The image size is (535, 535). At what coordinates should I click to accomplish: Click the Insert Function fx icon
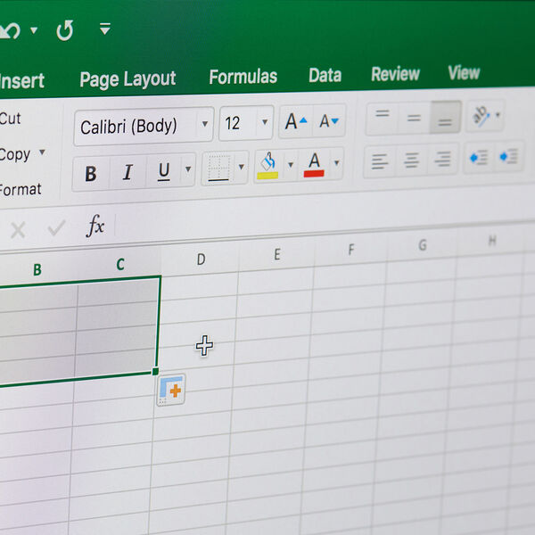pyautogui.click(x=95, y=226)
